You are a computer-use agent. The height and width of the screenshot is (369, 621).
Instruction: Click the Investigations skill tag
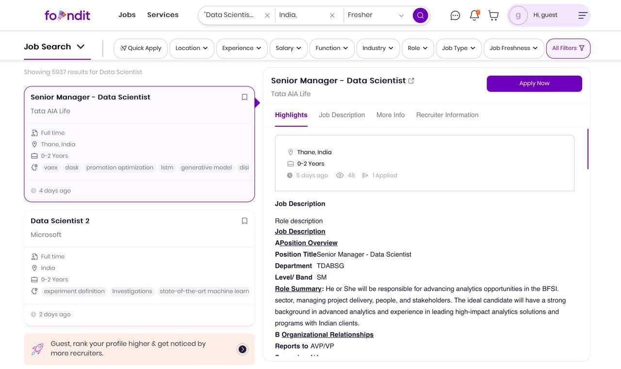pyautogui.click(x=132, y=291)
